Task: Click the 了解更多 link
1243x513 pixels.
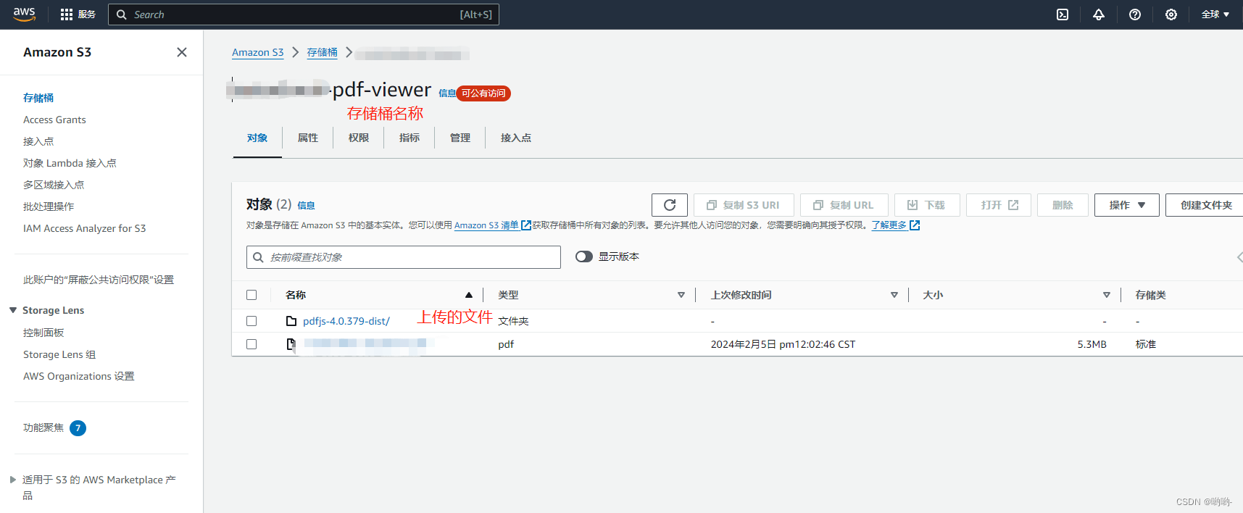Action: point(889,225)
